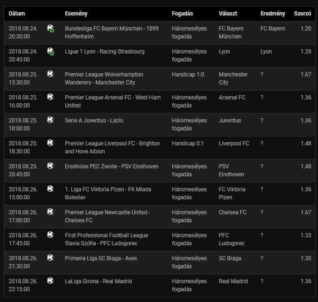Select event Eredivisie PEC Zwolle - PSV Eindhoven
The image size is (318, 302).
pos(112,166)
